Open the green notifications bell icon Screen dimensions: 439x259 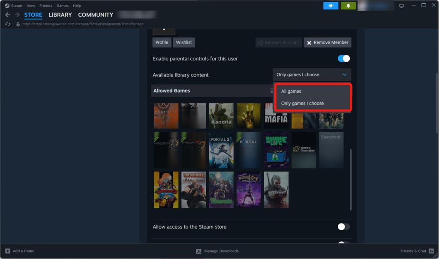(348, 6)
